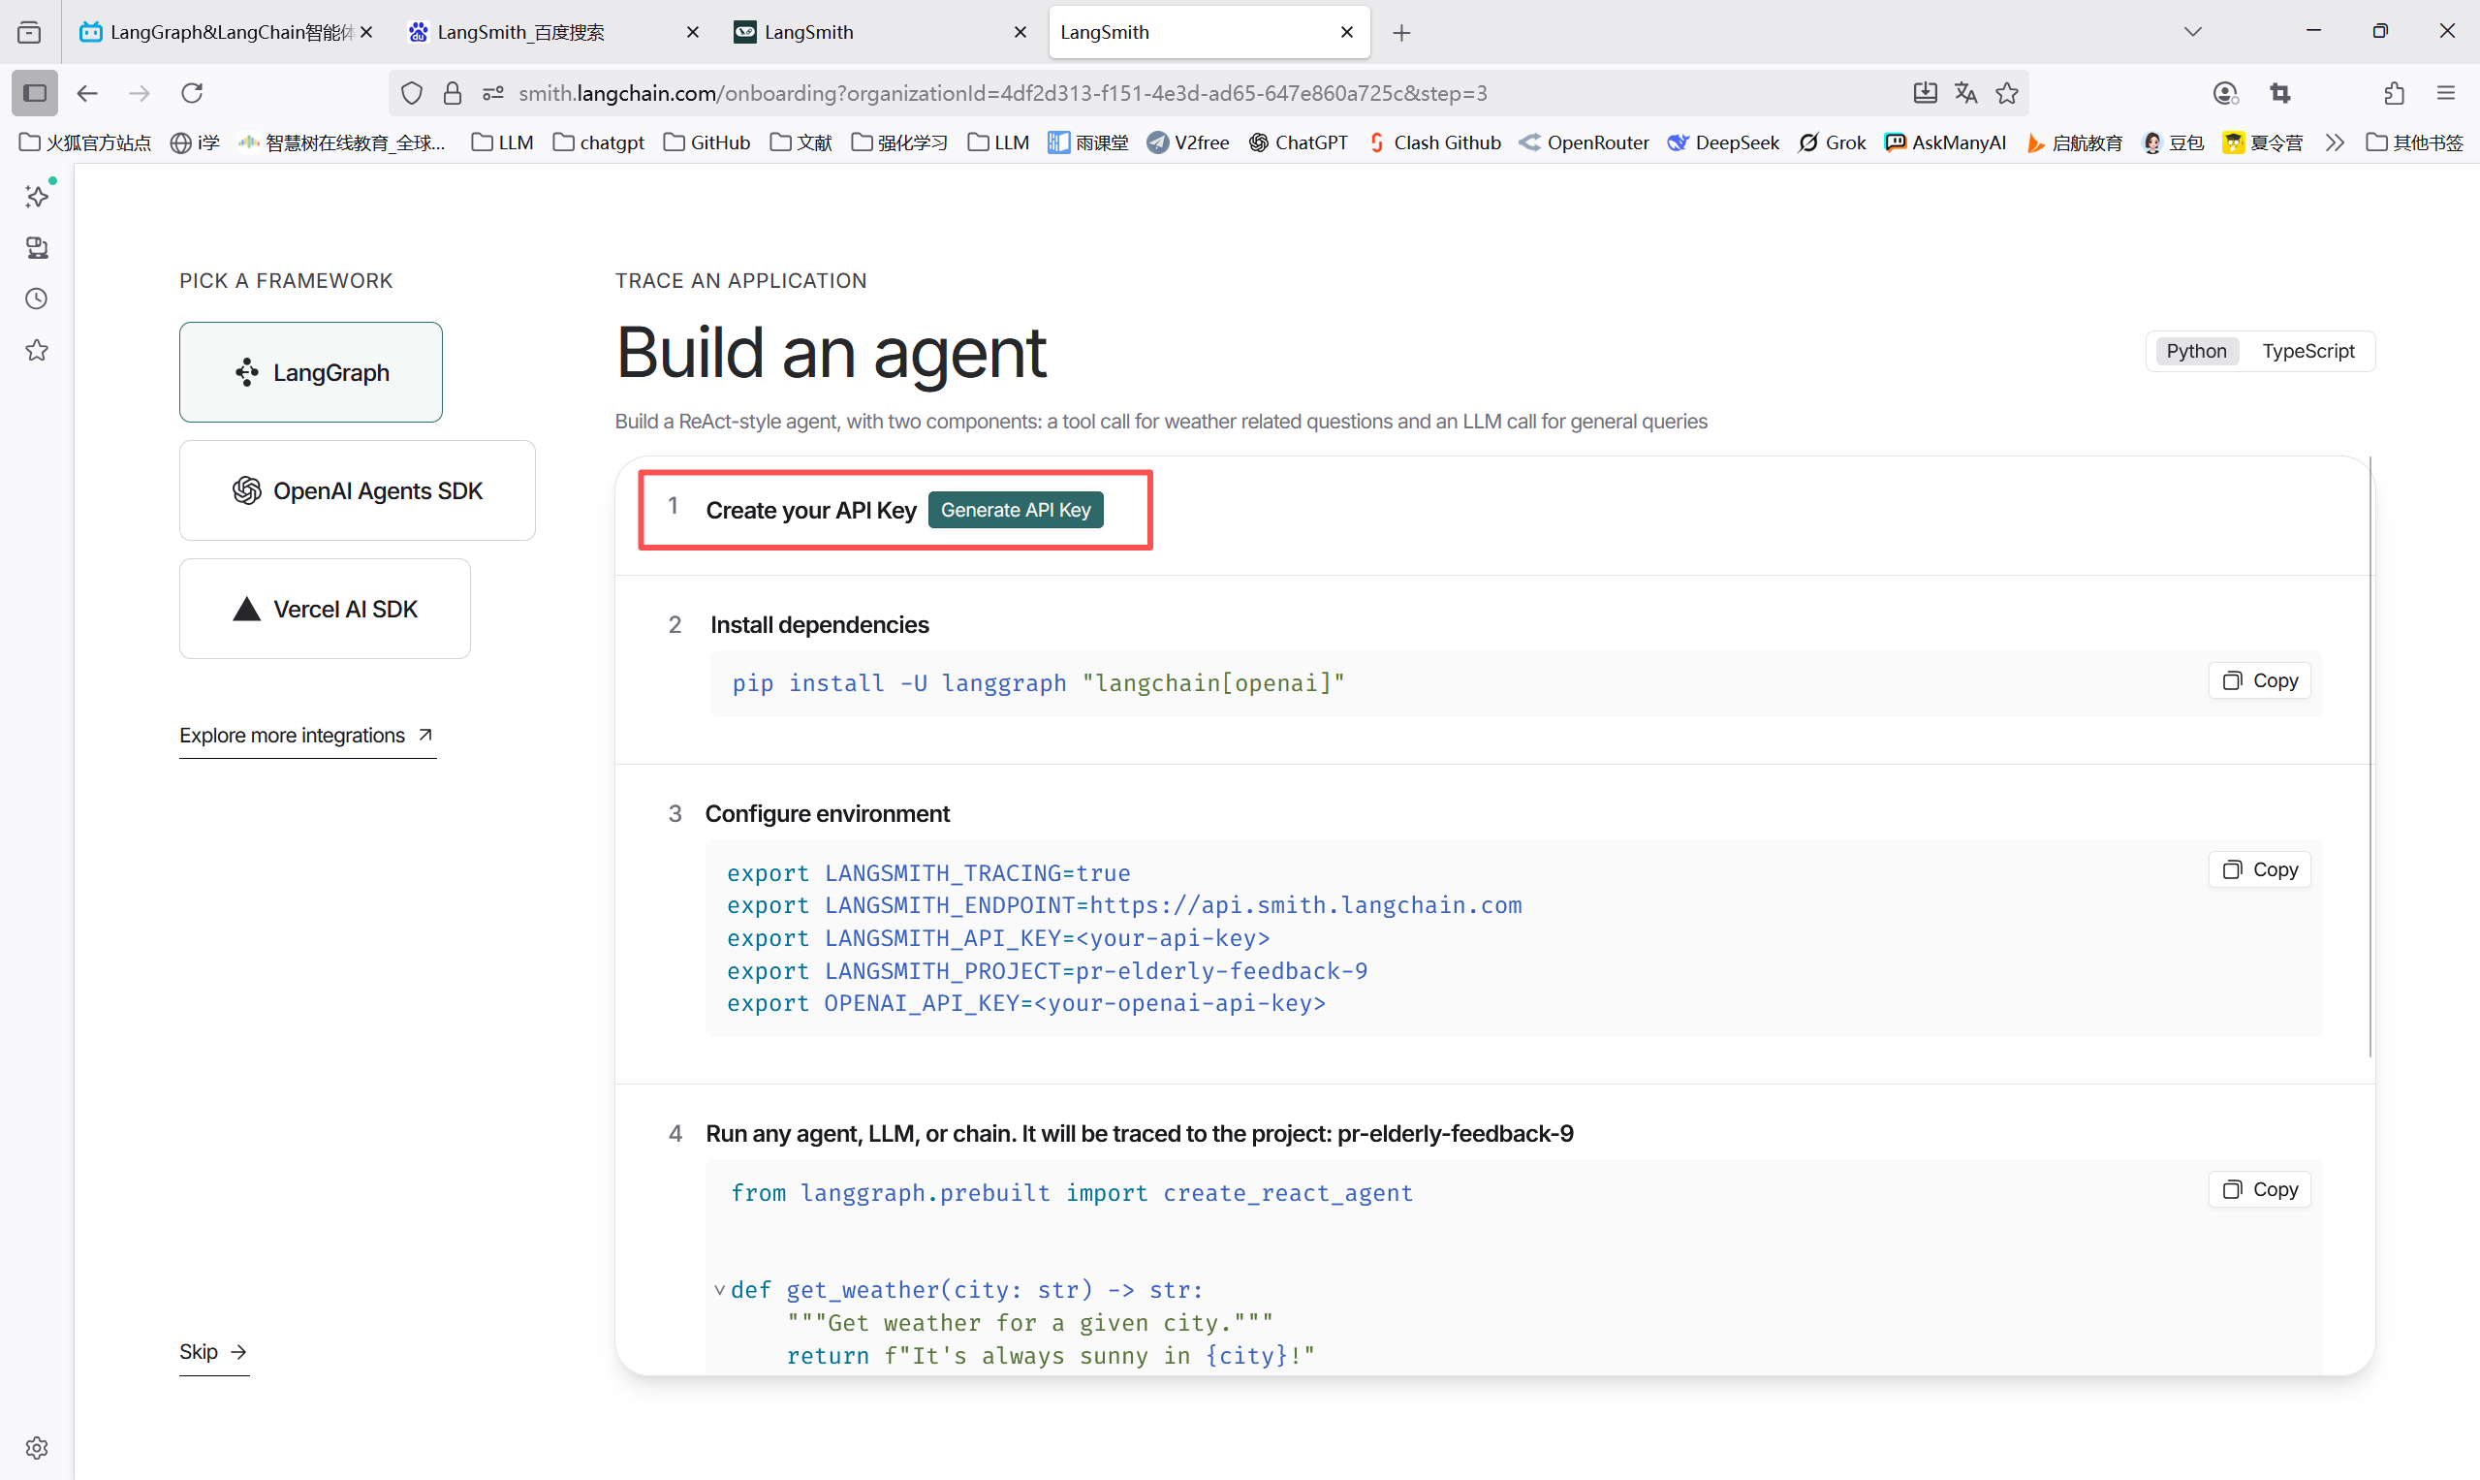Image resolution: width=2480 pixels, height=1480 pixels.
Task: Open synced tabs sidebar icon
Action: 37,247
